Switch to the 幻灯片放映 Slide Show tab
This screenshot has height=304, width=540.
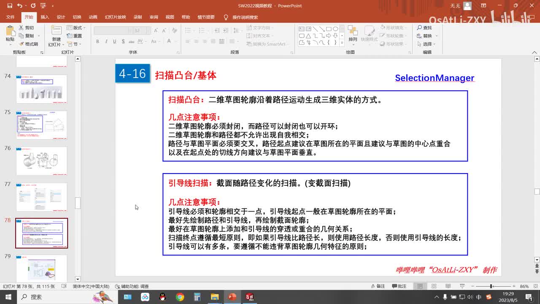coord(116,17)
